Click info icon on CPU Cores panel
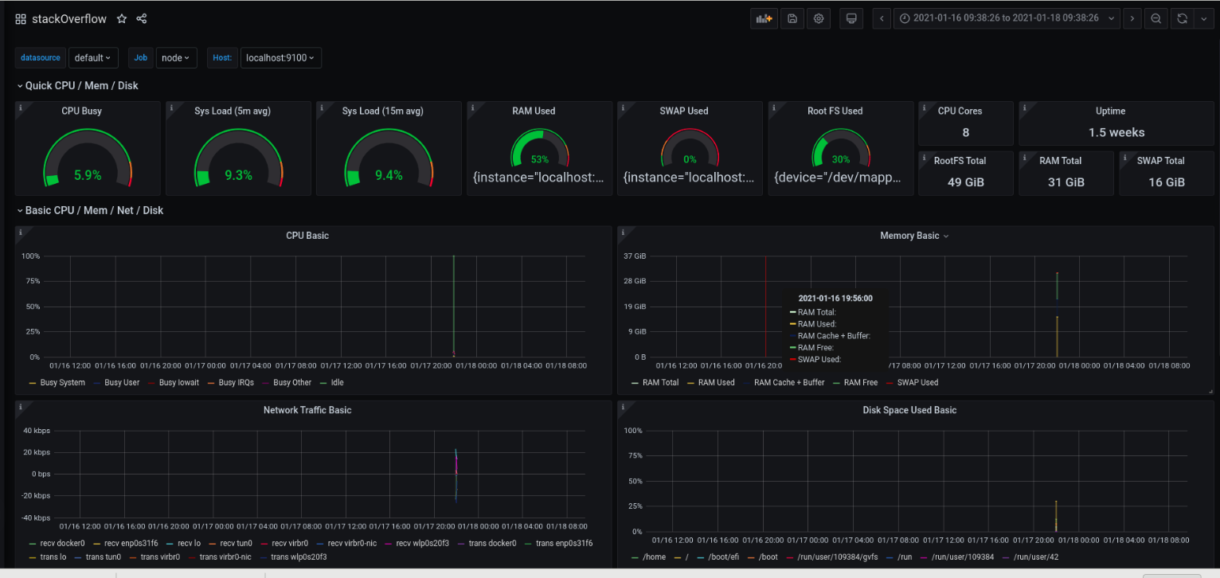The width and height of the screenshot is (1220, 578). pyautogui.click(x=925, y=107)
